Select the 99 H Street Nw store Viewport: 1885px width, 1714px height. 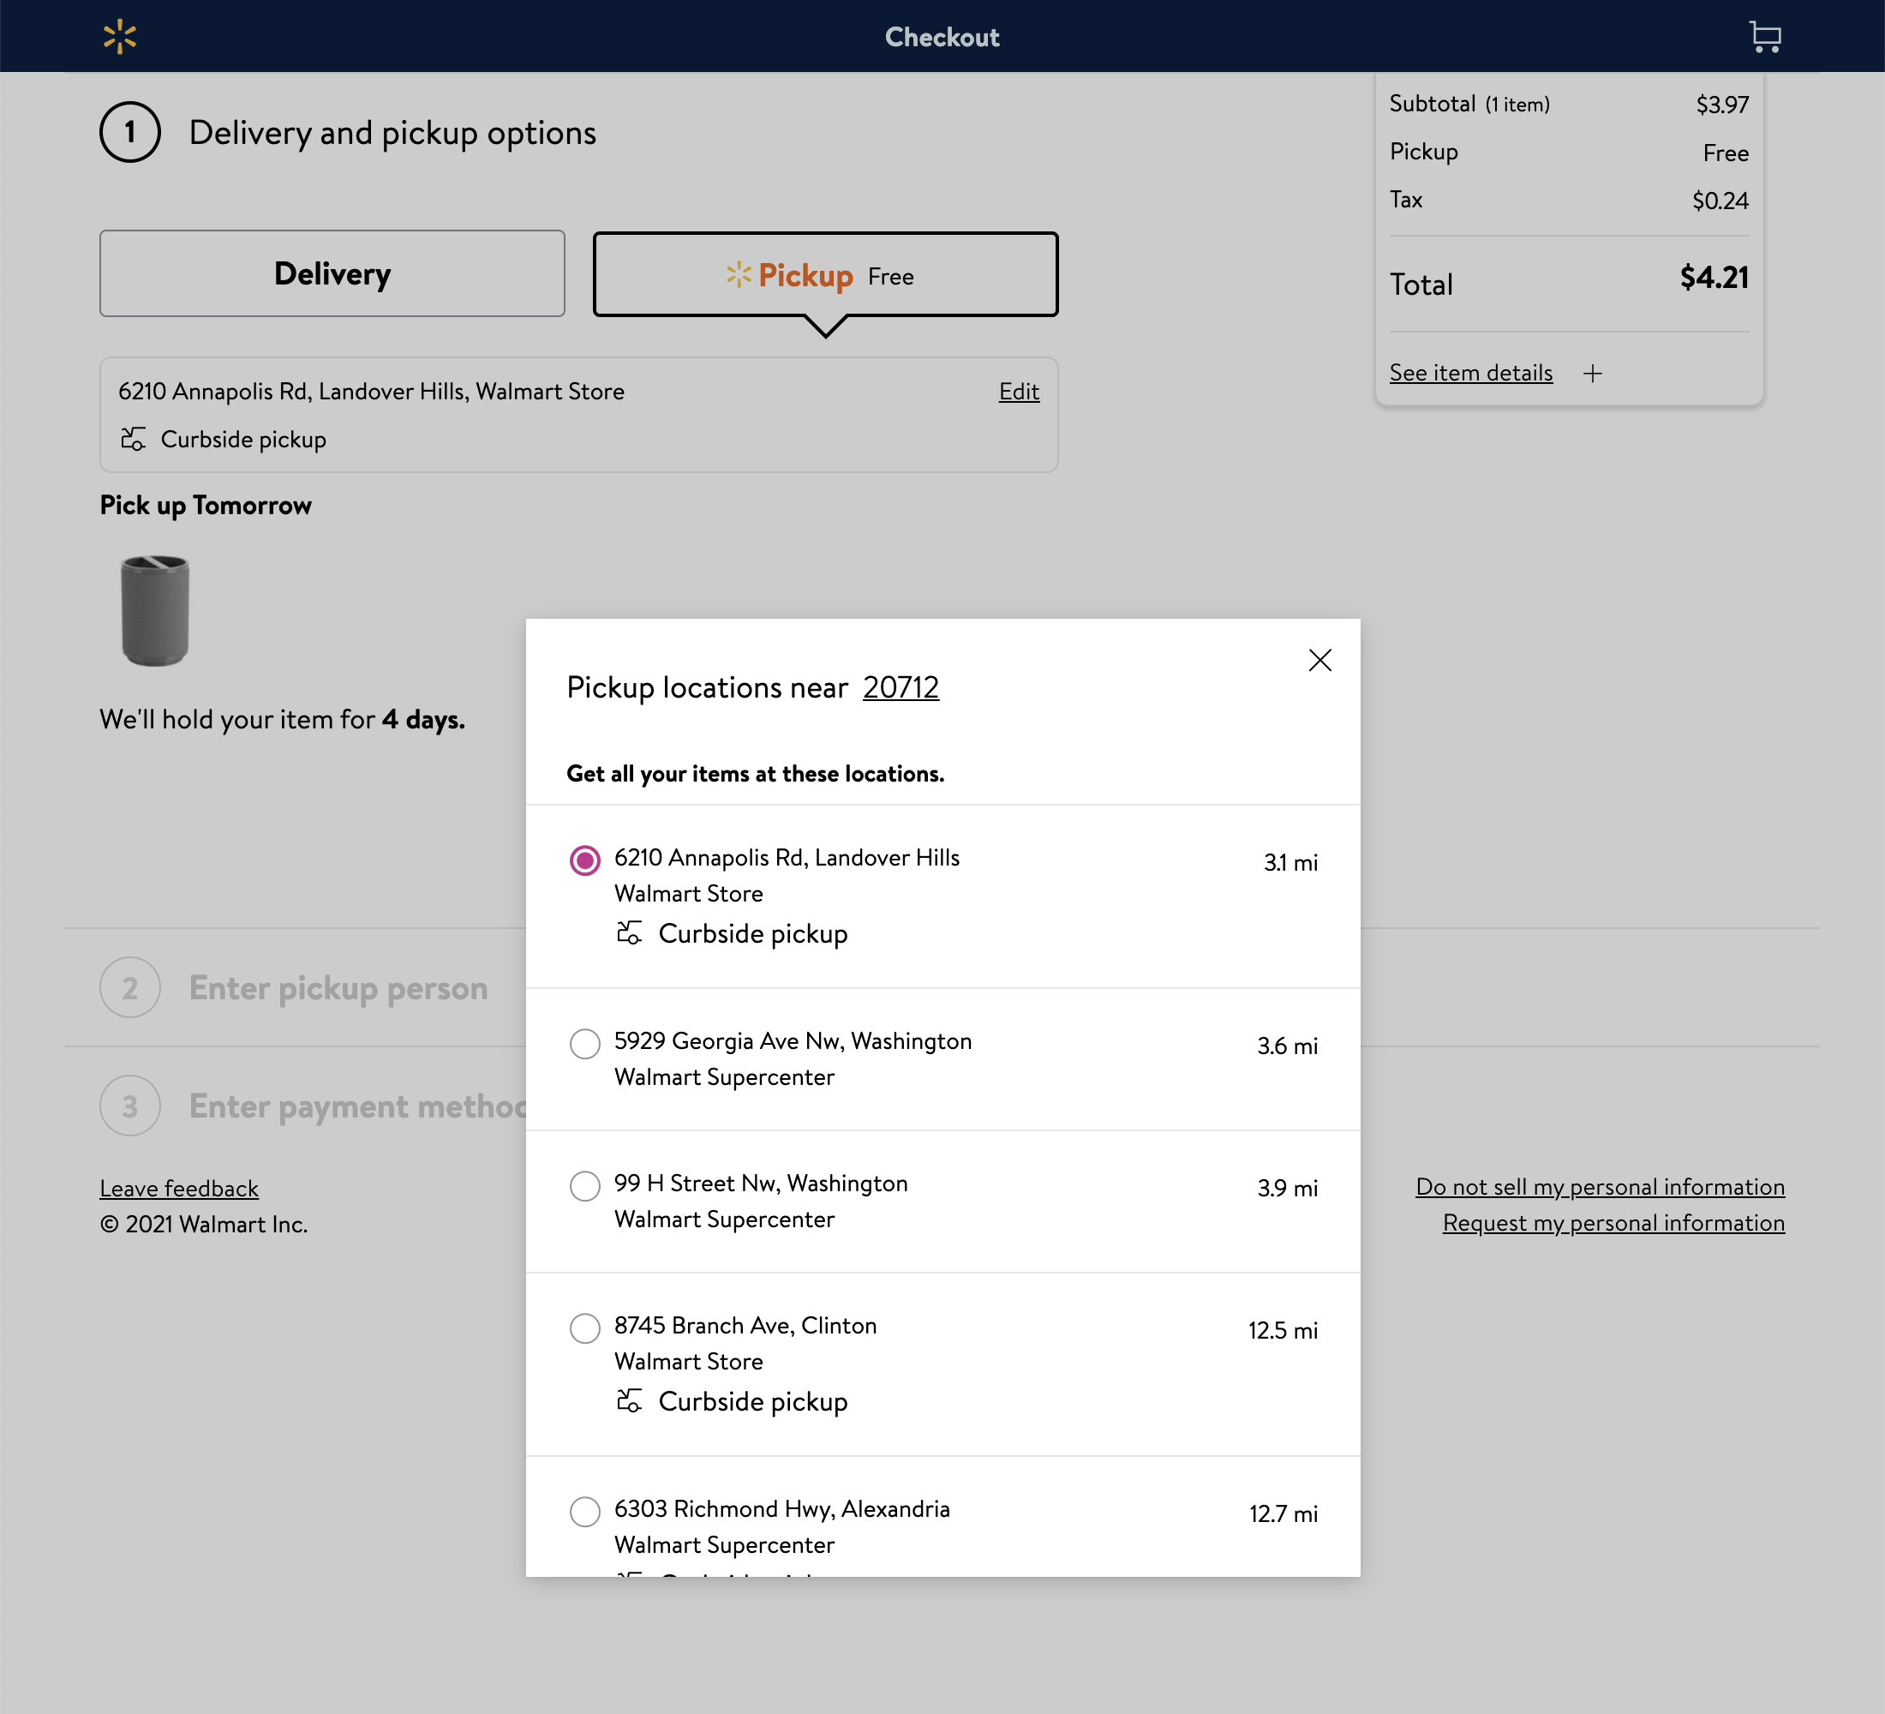coord(585,1186)
